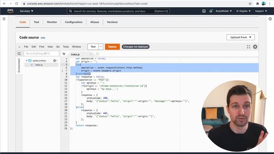
Task: Click the AWS services search field
Action: pos(118,11)
